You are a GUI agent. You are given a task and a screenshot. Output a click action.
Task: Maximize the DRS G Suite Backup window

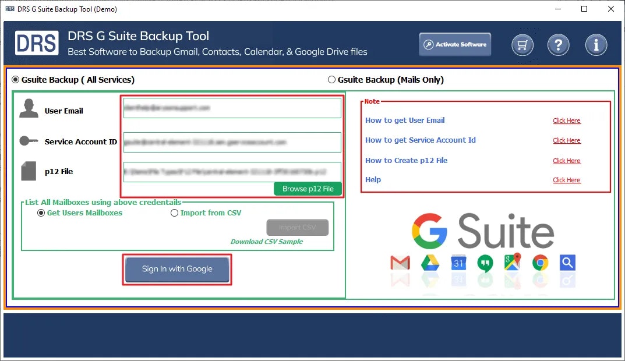point(584,9)
